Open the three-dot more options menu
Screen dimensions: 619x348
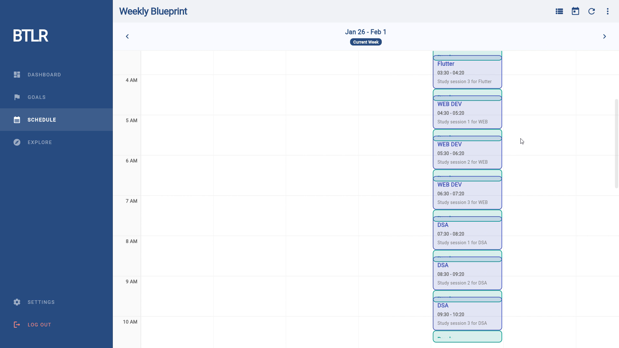[x=608, y=11]
